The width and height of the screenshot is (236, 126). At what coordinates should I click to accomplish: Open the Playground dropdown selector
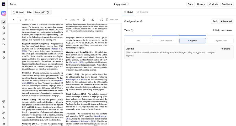coord(121,4)
